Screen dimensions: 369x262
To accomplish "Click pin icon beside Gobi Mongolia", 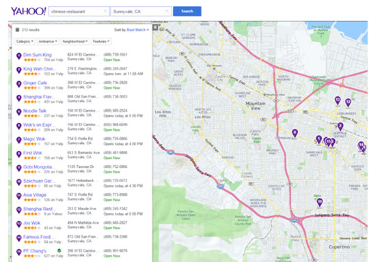I will tap(19, 169).
